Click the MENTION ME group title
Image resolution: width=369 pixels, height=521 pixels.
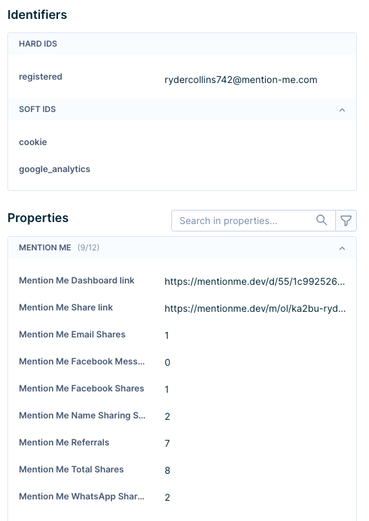(x=45, y=248)
